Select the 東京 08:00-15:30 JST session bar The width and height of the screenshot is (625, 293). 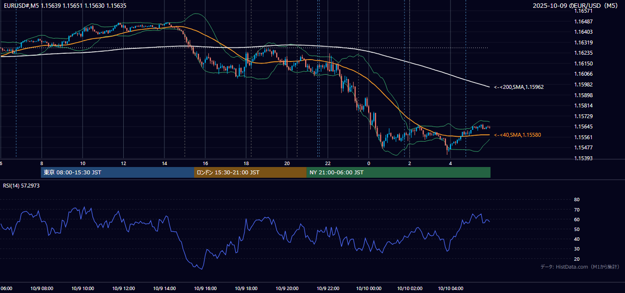[117, 172]
